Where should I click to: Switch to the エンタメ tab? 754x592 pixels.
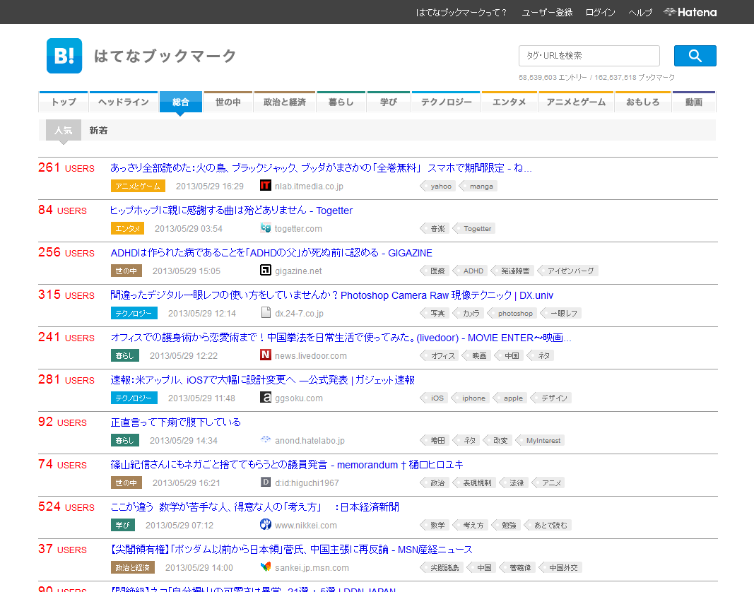[509, 102]
